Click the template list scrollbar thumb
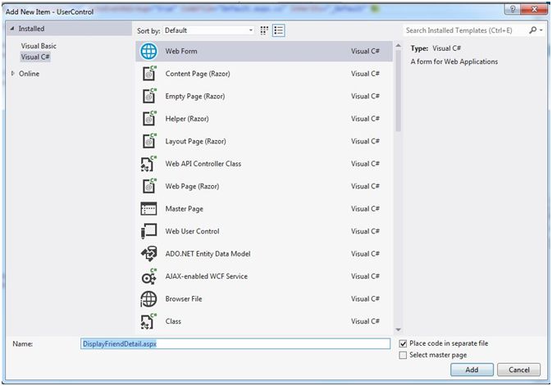The width and height of the screenshot is (552, 386). point(398,91)
